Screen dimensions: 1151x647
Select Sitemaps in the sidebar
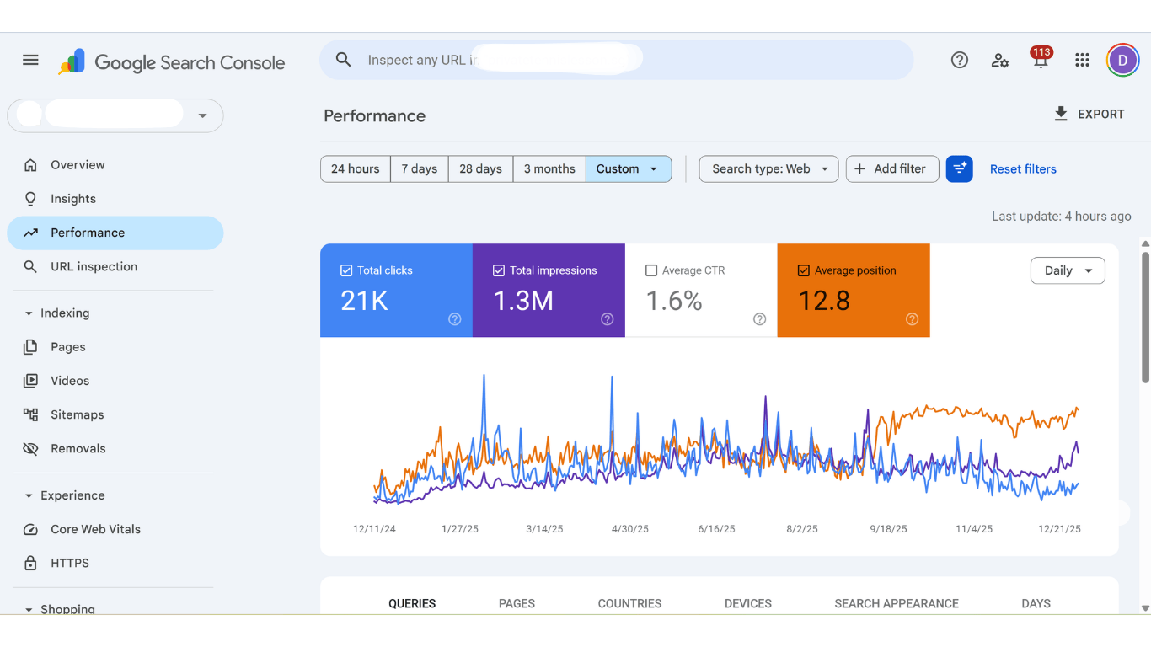tap(78, 414)
